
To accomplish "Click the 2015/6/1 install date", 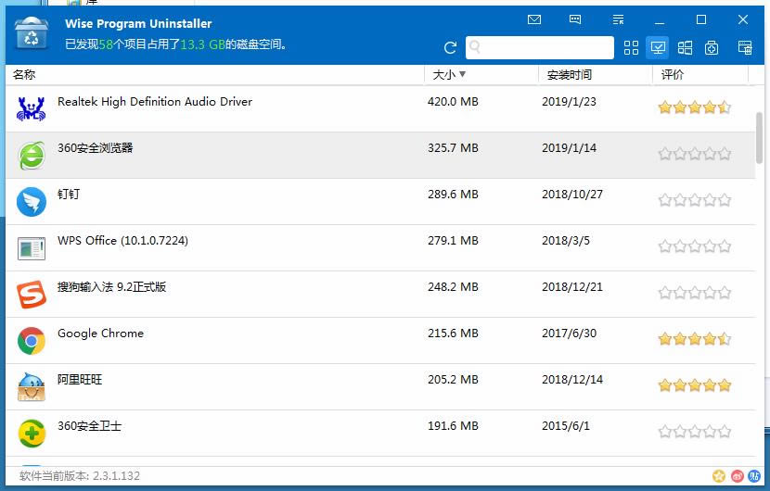I will [x=566, y=426].
